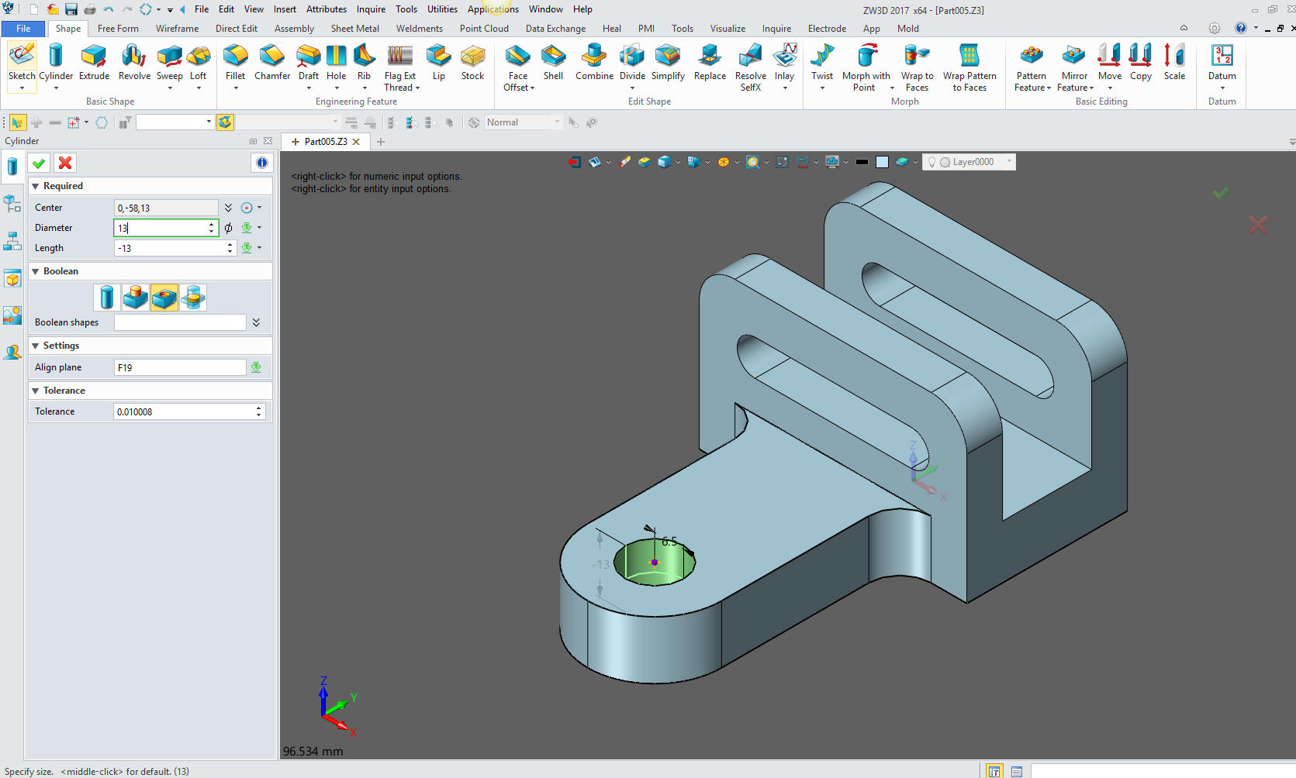Viewport: 1296px width, 778px height.
Task: Switch to the Sheet Metal ribbon tab
Action: (x=354, y=29)
